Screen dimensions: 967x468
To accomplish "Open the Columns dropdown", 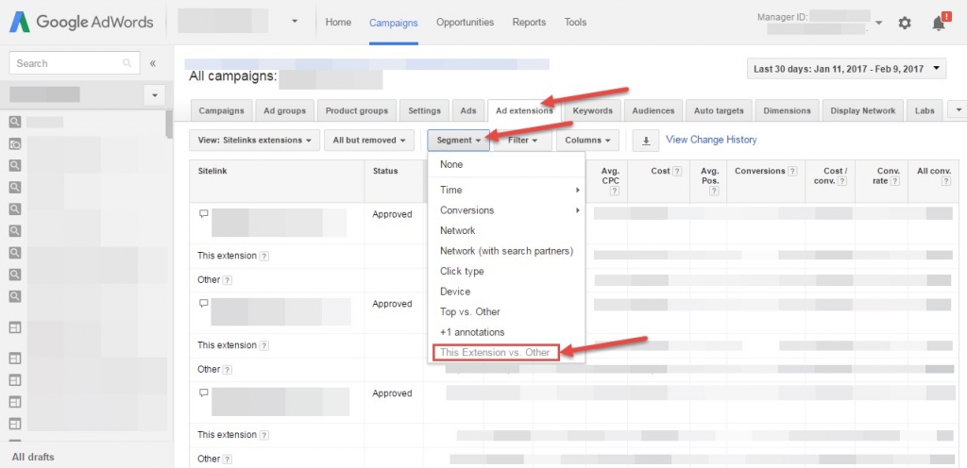I will [587, 141].
